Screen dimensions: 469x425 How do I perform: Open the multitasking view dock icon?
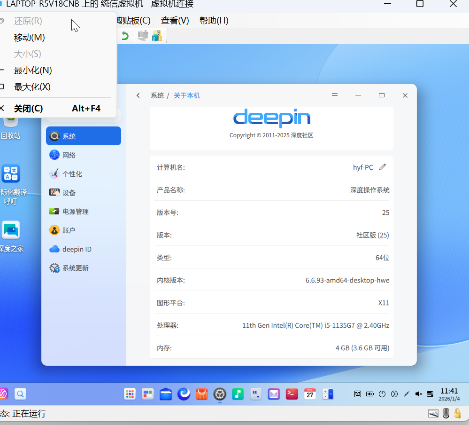pyautogui.click(x=148, y=394)
